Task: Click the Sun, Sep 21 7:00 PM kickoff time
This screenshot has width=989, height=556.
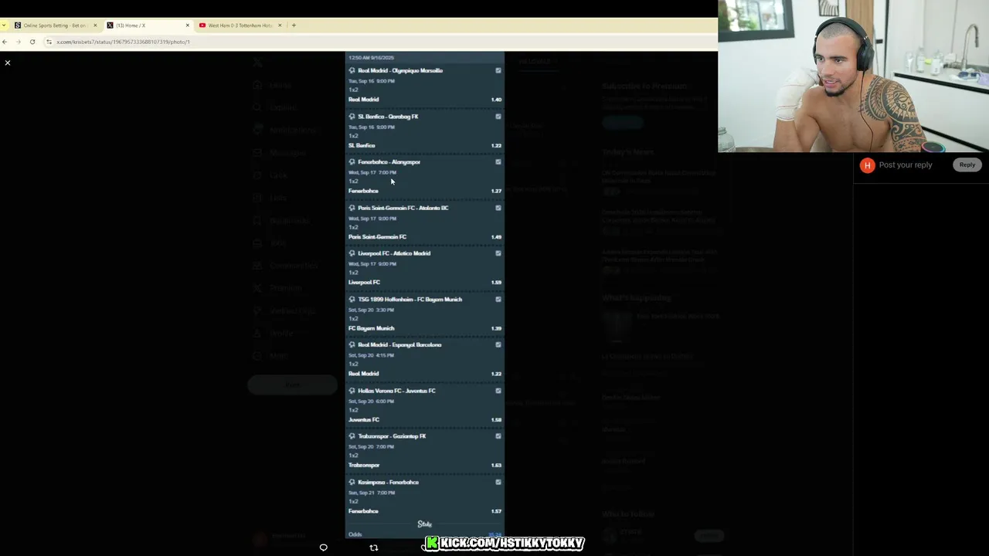Action: tap(372, 493)
